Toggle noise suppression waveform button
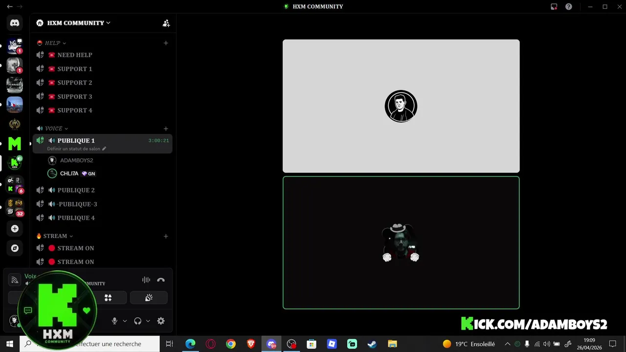 146,280
